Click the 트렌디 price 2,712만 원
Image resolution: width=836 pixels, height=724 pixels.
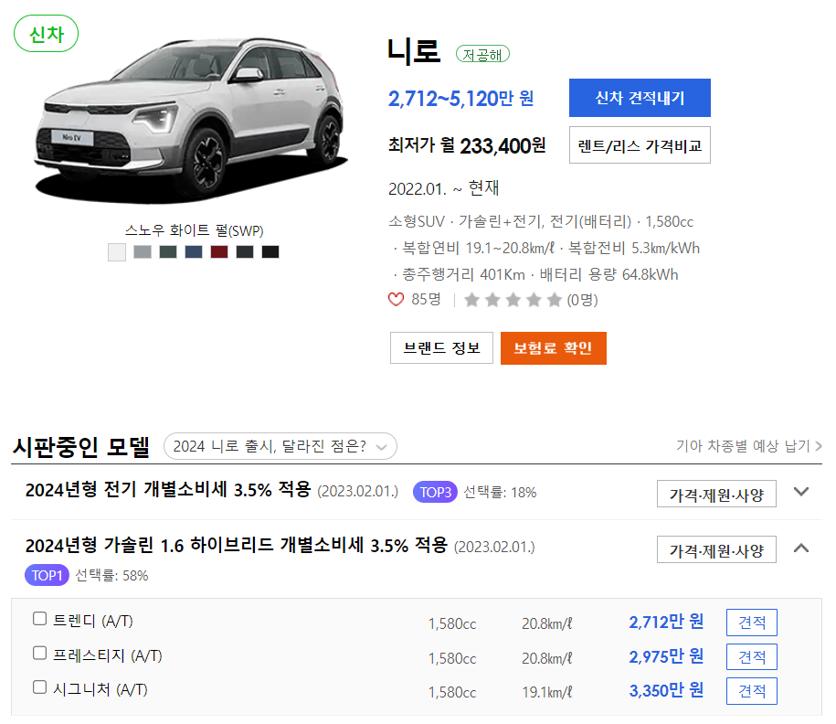[666, 623]
